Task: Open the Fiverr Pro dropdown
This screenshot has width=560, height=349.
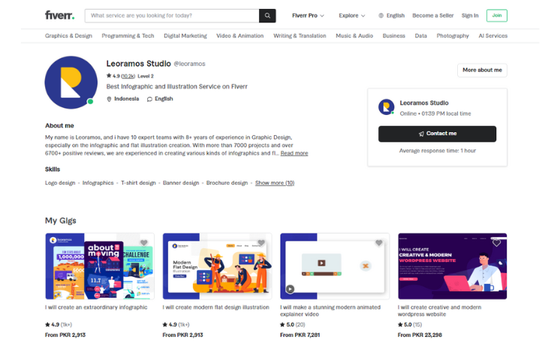Action: pos(309,15)
